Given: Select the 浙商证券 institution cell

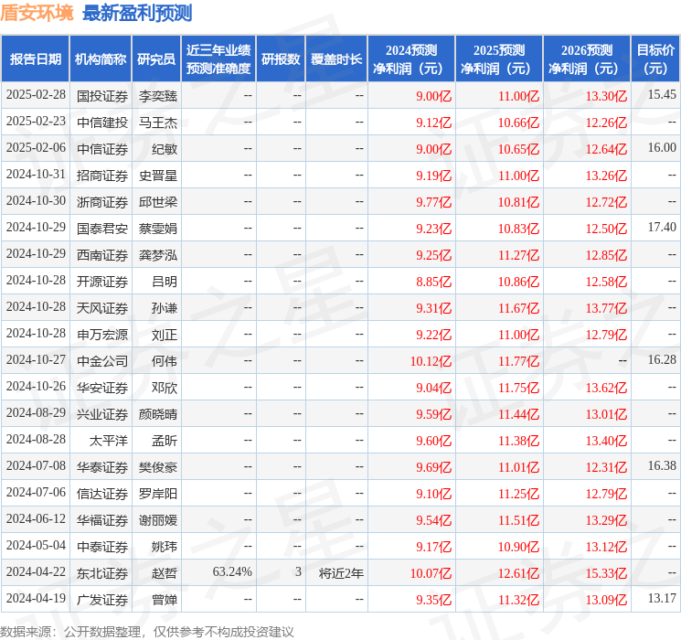Looking at the screenshot, I should (x=102, y=202).
